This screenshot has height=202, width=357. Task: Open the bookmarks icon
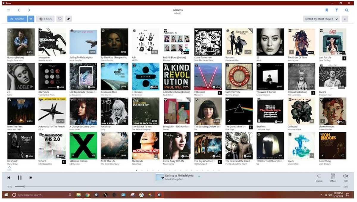pos(326,10)
